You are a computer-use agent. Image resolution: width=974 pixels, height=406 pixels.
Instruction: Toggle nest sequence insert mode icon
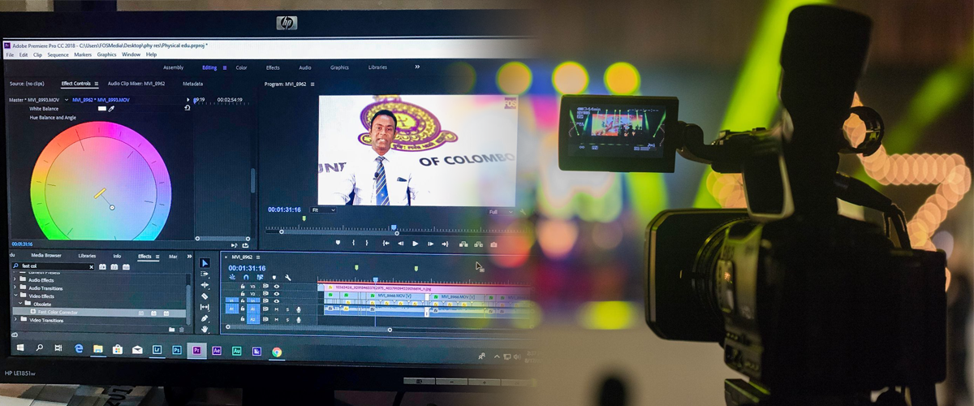pyautogui.click(x=232, y=277)
